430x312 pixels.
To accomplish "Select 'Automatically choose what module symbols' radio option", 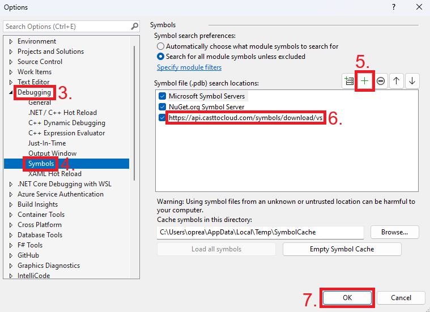I will 161,46.
